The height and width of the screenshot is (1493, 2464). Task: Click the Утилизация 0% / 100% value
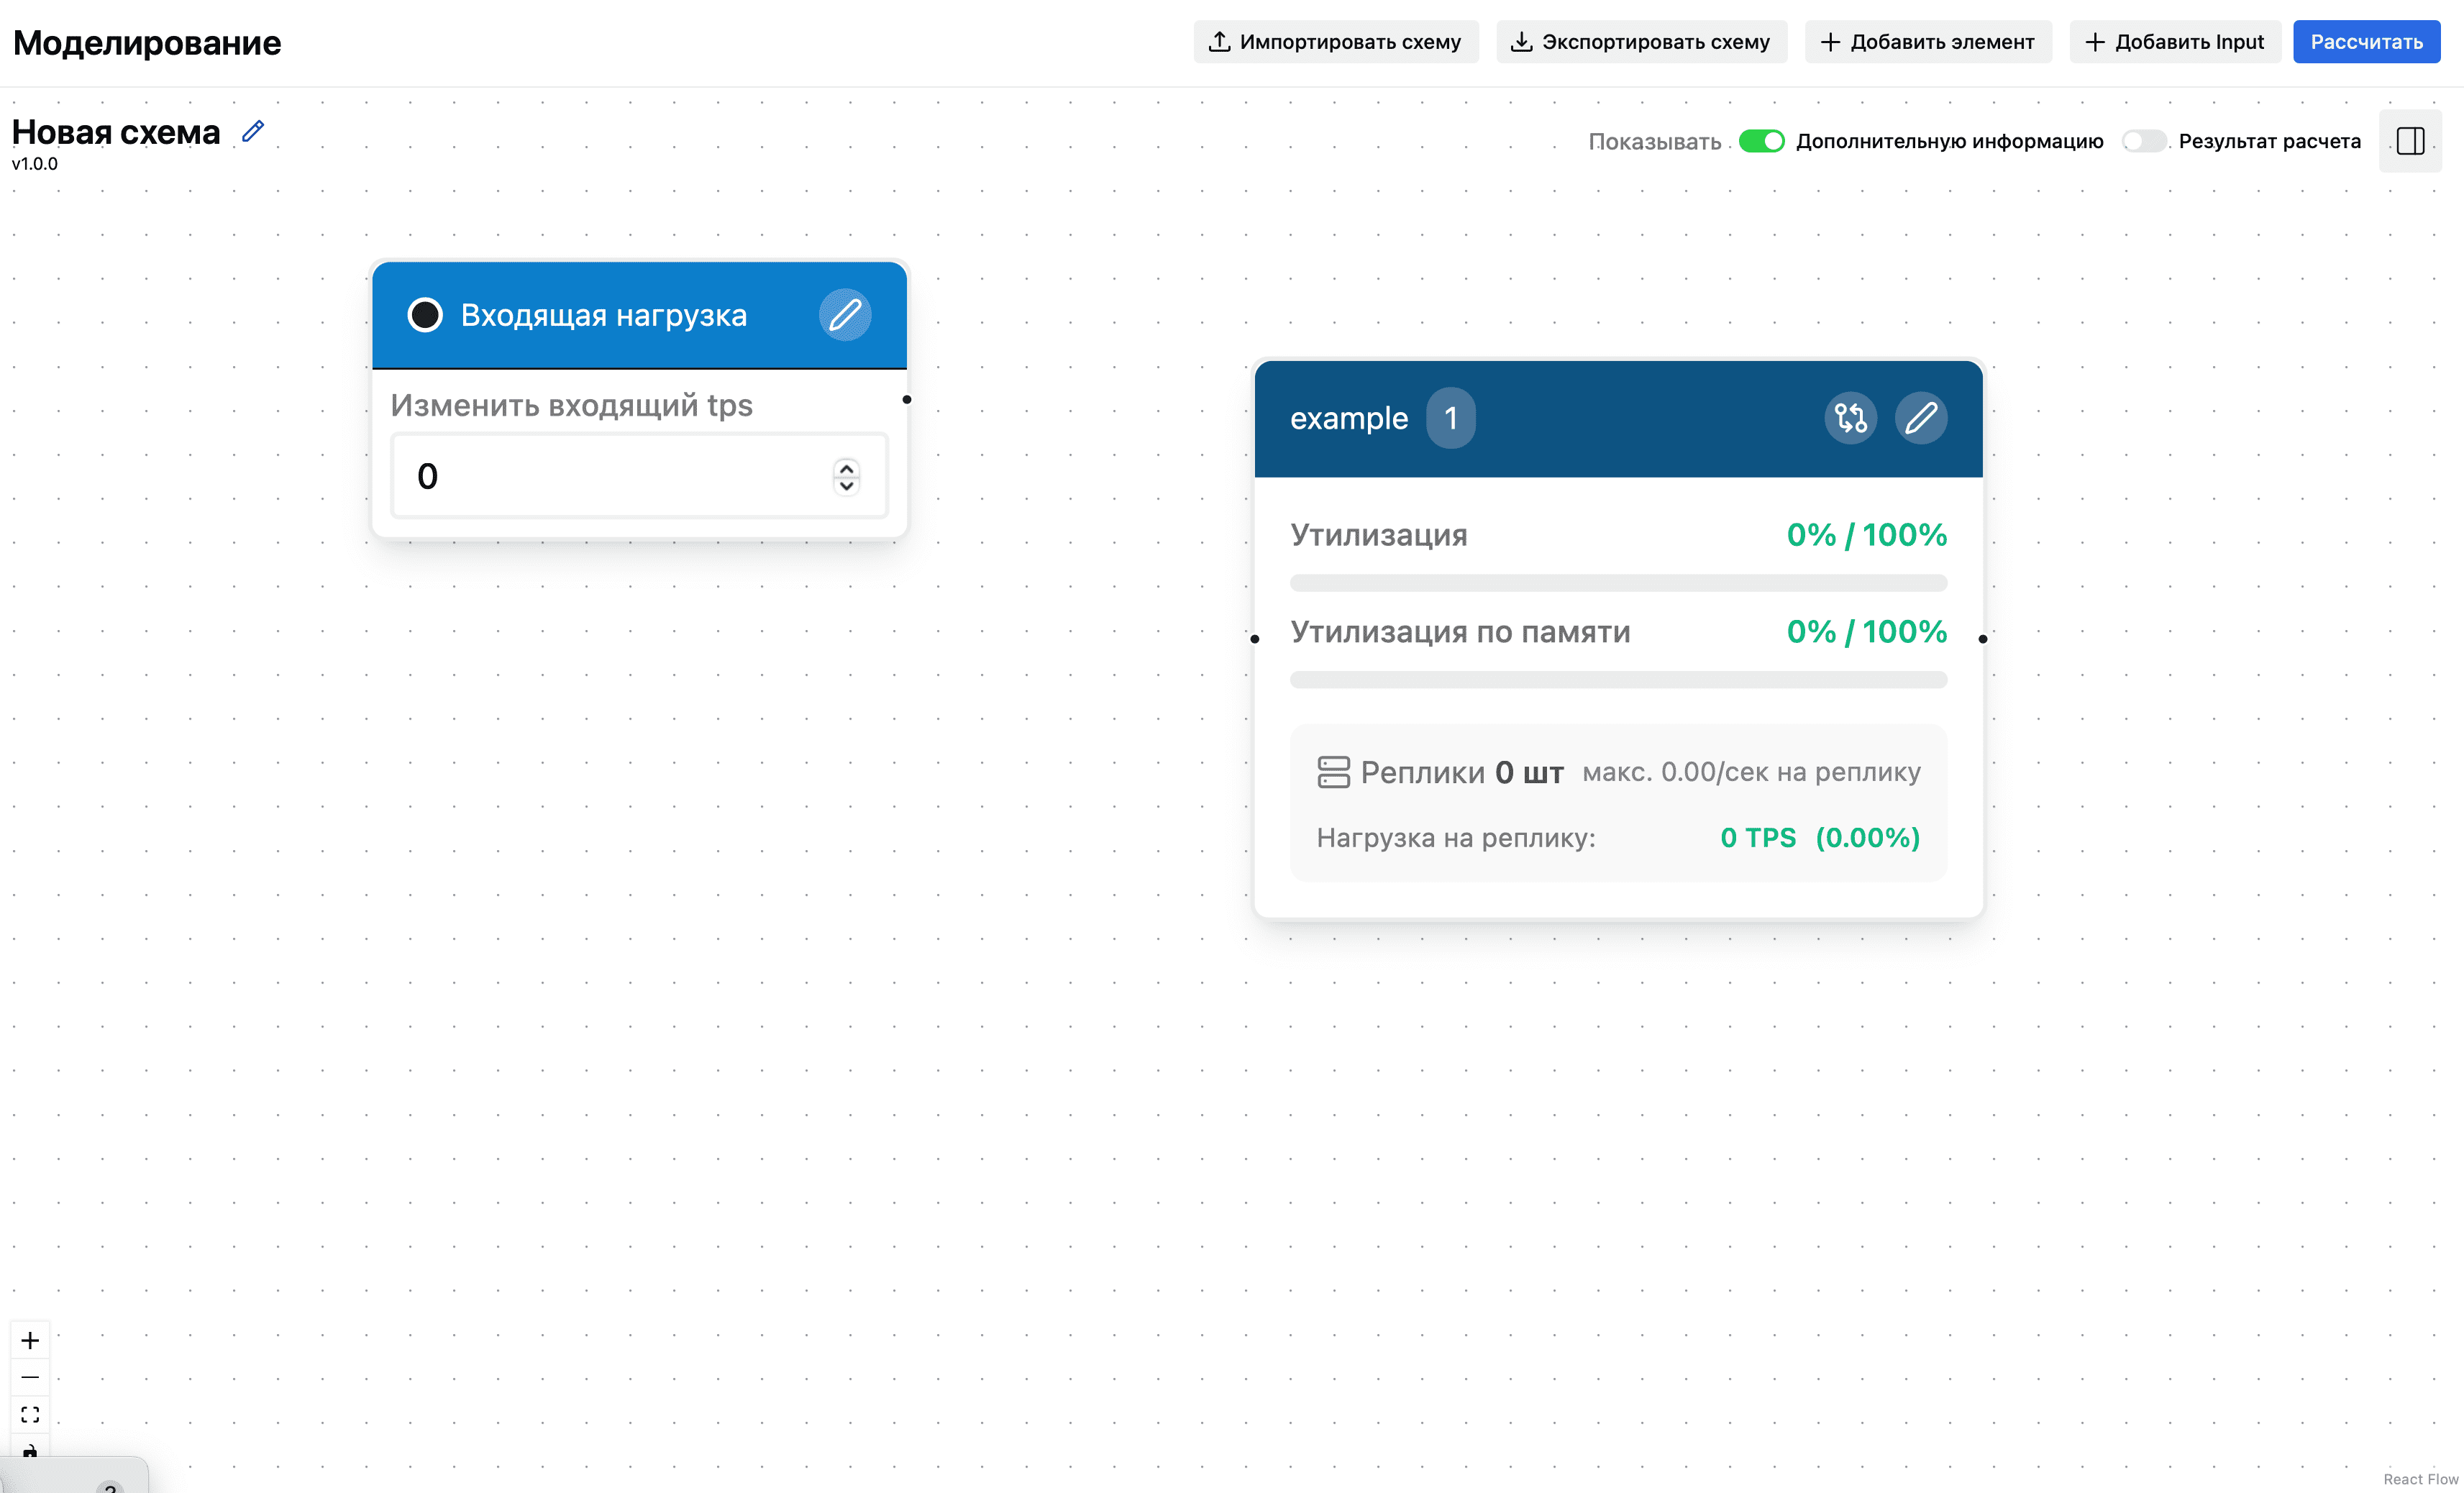pyautogui.click(x=1866, y=535)
